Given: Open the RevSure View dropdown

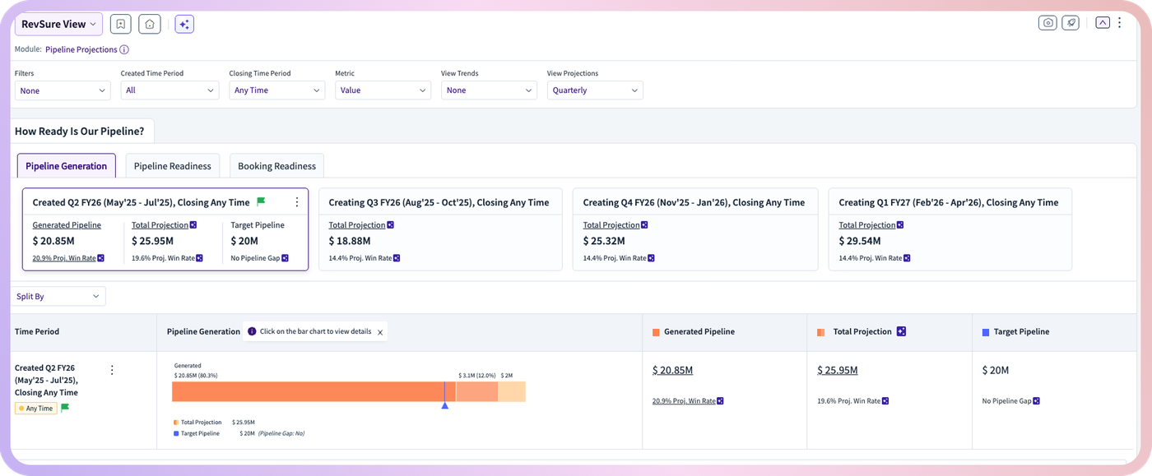Looking at the screenshot, I should pyautogui.click(x=58, y=24).
